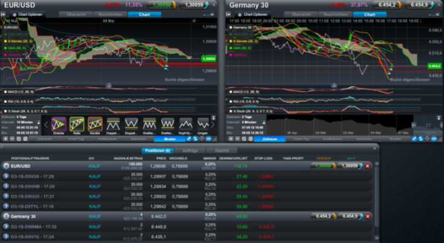Image resolution: width=444 pixels, height=243 pixels.
Task: Click the pencil draw icon in Germany 30 toolbar
Action: point(414,139)
